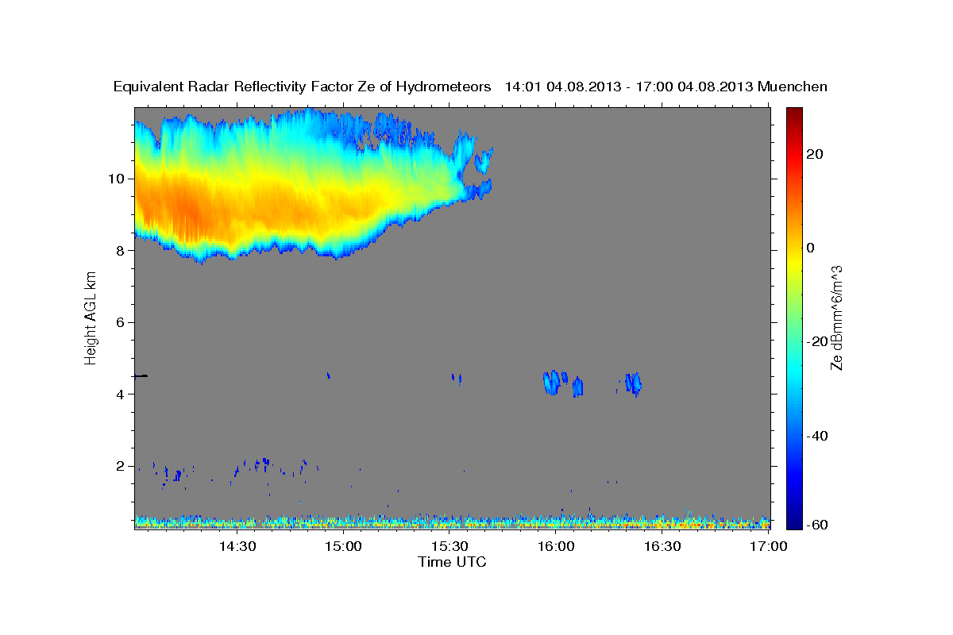Click the colorbar tick value '0'
Viewport: 953px width, 635px height.
[x=811, y=248]
